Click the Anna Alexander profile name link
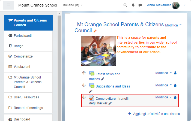191x121 pixels. point(159,5)
